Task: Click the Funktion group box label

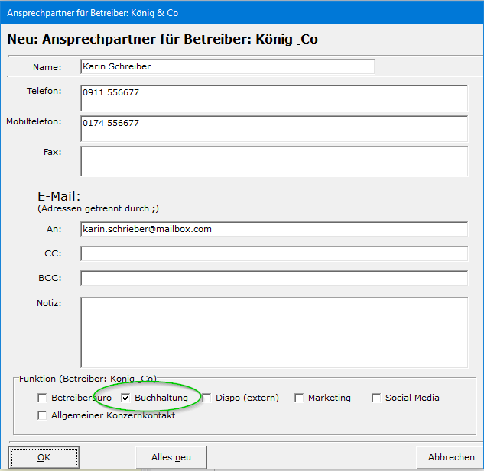Action: (x=88, y=379)
